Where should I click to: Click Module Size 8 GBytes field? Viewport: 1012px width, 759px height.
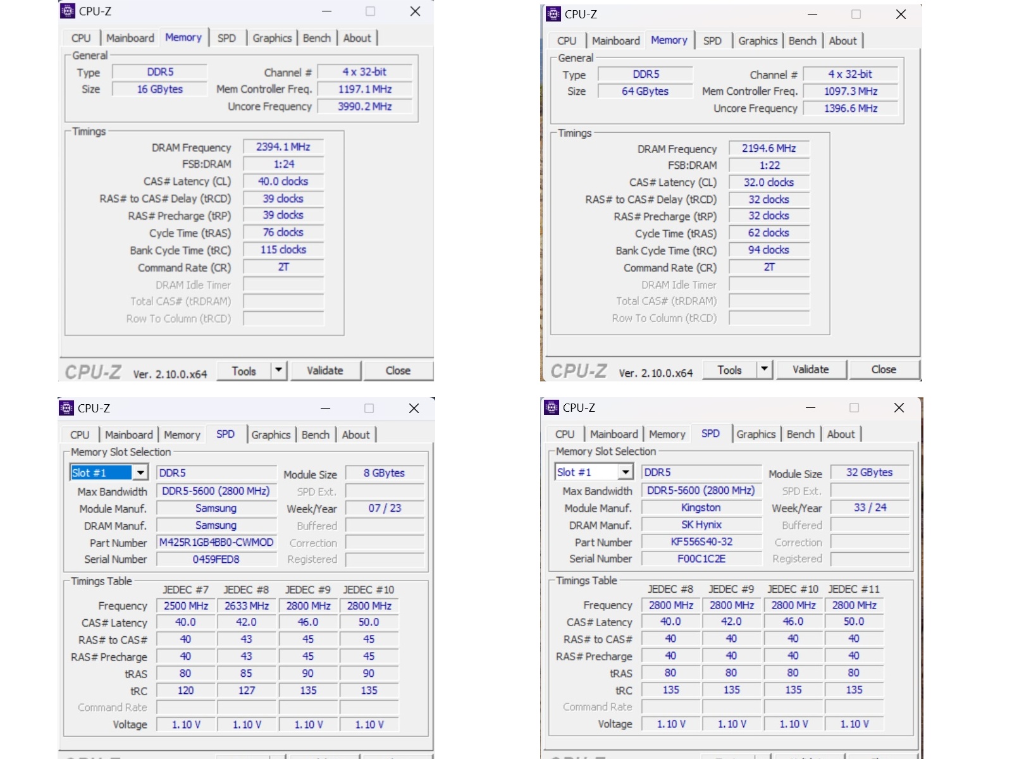[x=384, y=472]
